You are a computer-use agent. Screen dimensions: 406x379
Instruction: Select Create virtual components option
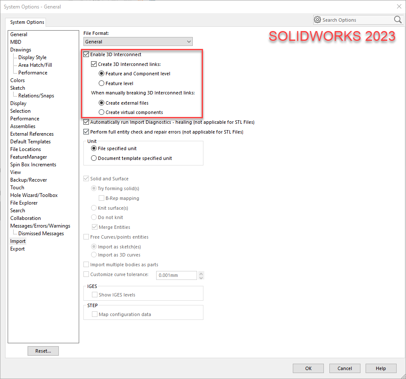point(101,112)
